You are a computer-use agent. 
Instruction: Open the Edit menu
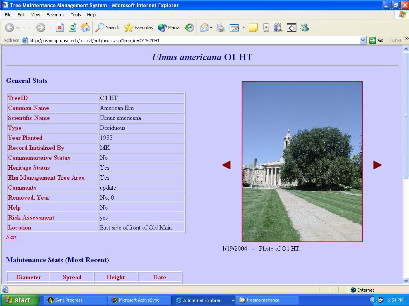pos(21,15)
